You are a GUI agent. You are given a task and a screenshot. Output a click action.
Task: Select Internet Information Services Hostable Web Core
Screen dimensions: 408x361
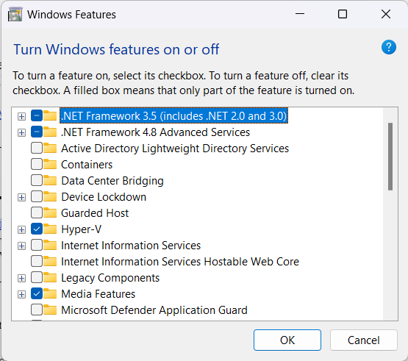pos(180,262)
